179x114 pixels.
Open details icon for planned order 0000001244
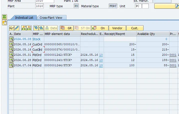pyautogui.click(x=11, y=65)
